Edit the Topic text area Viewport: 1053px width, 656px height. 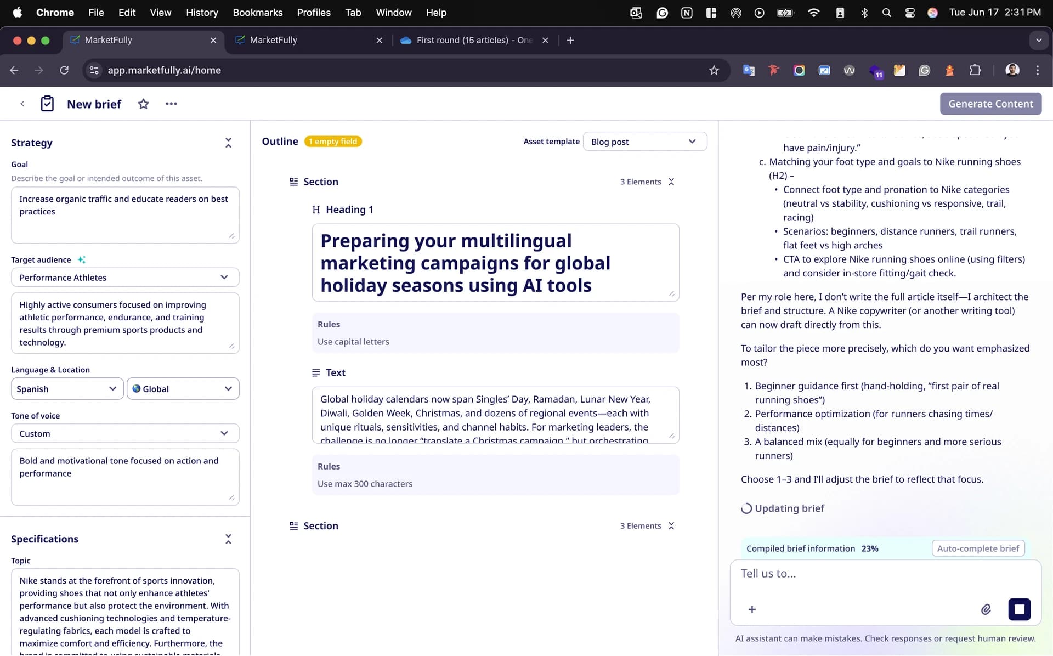(x=125, y=612)
